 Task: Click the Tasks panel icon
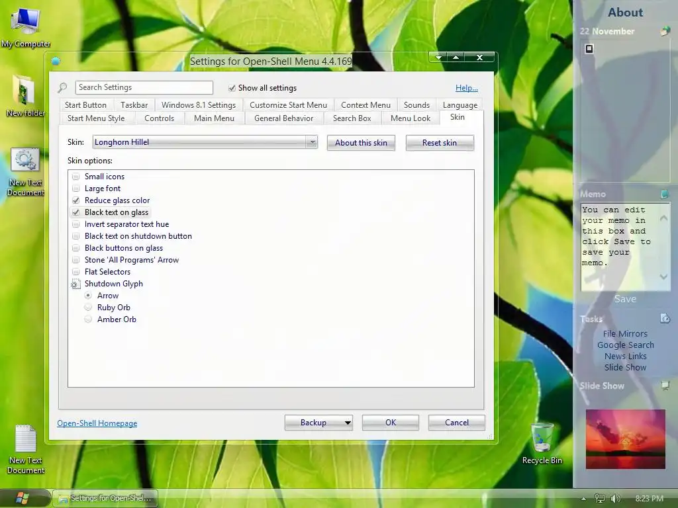(665, 318)
